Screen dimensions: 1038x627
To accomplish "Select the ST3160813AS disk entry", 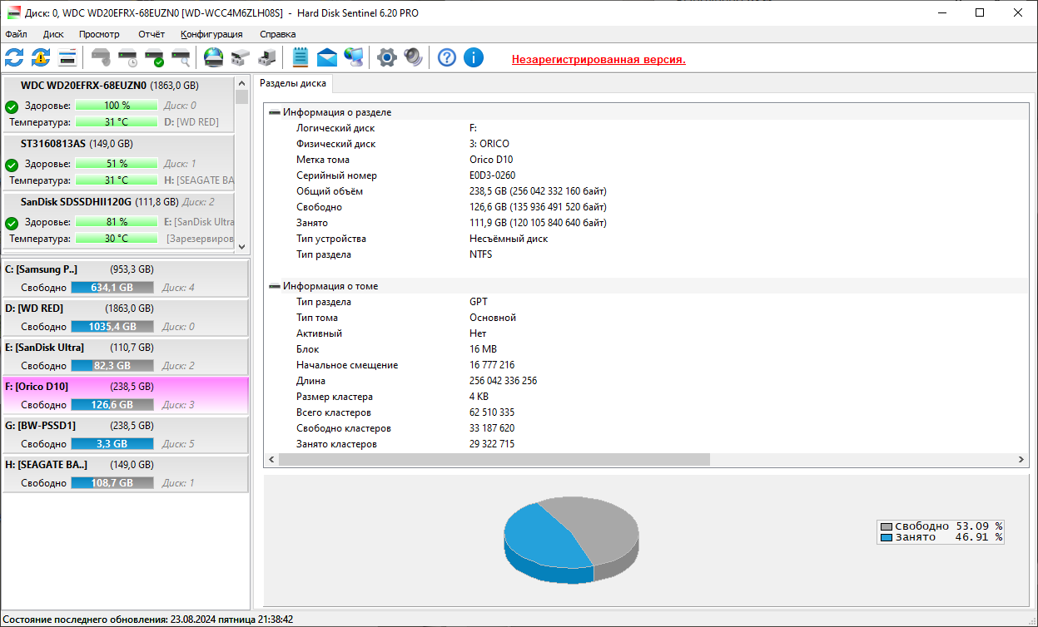I will (x=53, y=143).
